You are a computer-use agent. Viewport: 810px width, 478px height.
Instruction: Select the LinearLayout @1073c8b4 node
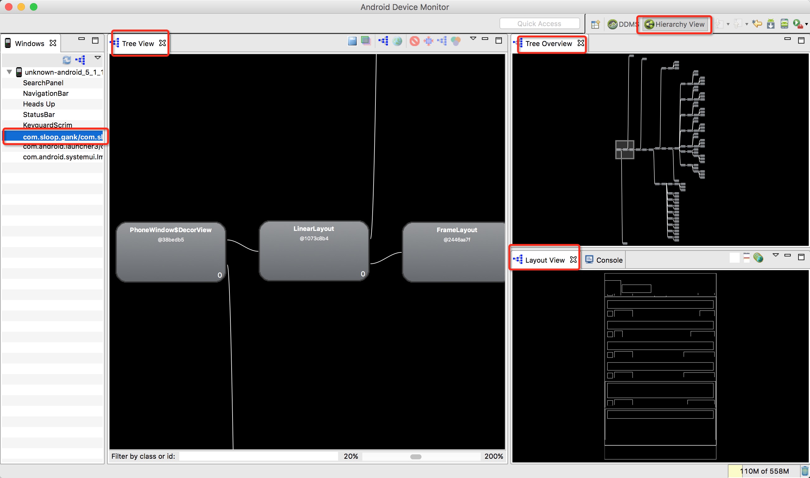pos(314,251)
